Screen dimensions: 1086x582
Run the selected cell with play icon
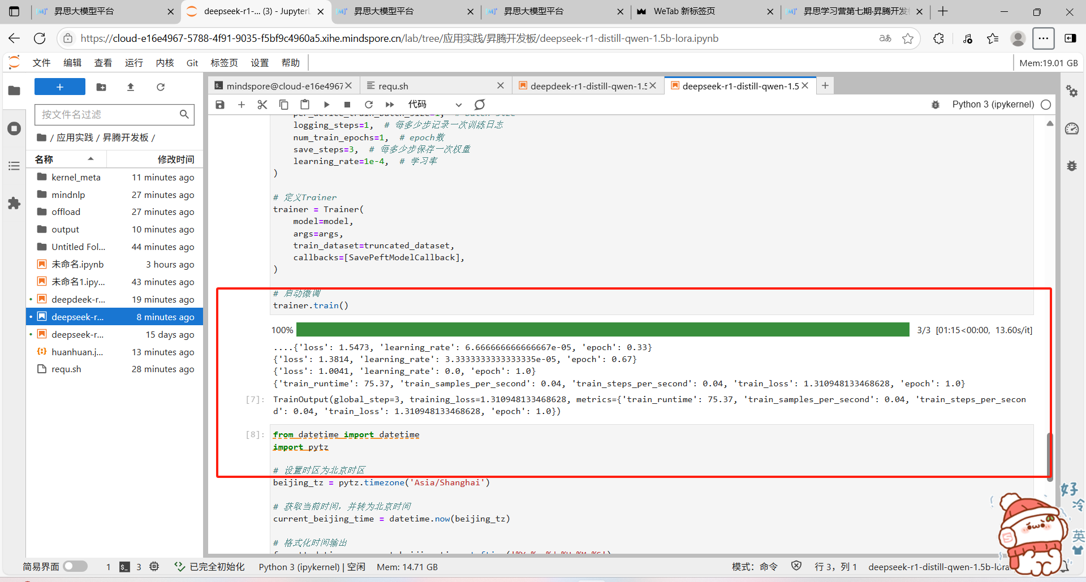tap(326, 105)
